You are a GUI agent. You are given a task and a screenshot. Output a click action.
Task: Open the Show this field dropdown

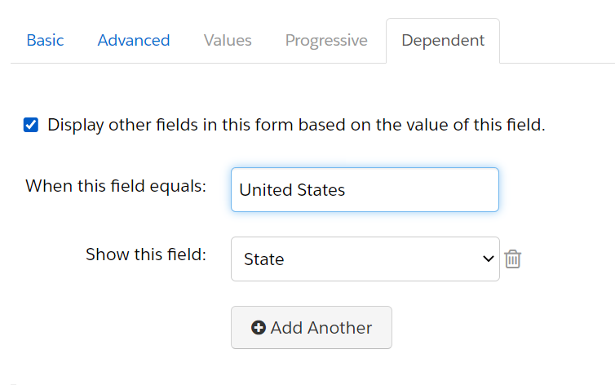(x=365, y=259)
